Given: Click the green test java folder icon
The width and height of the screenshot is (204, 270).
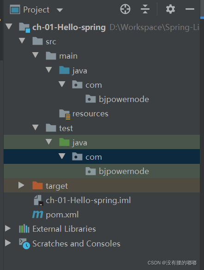Looking at the screenshot, I should point(64,142).
